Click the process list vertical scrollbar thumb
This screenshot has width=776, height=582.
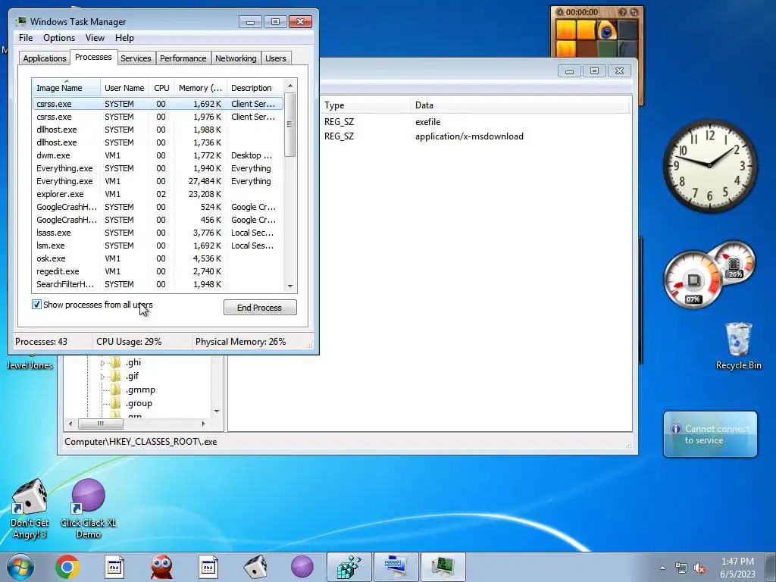pyautogui.click(x=290, y=125)
